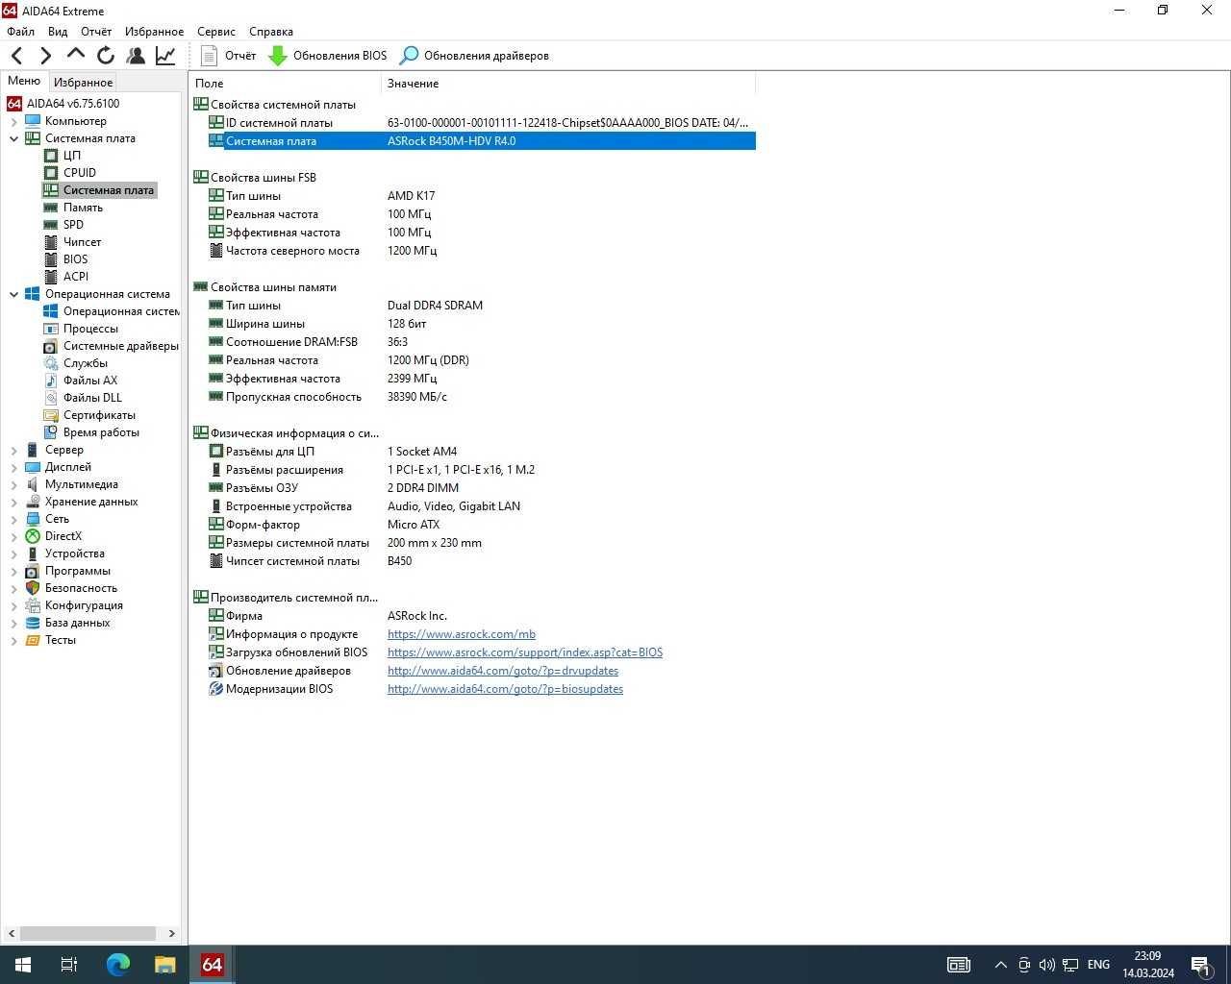Screen dimensions: 1231x984
Task: Open the asrock.com/mb product link
Action: (462, 634)
